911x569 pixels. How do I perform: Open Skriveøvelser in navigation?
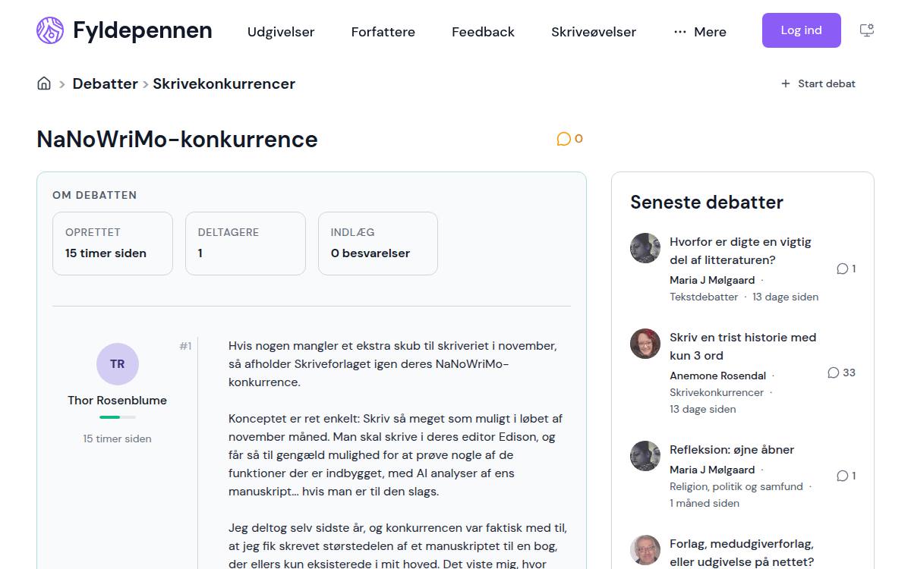point(594,32)
